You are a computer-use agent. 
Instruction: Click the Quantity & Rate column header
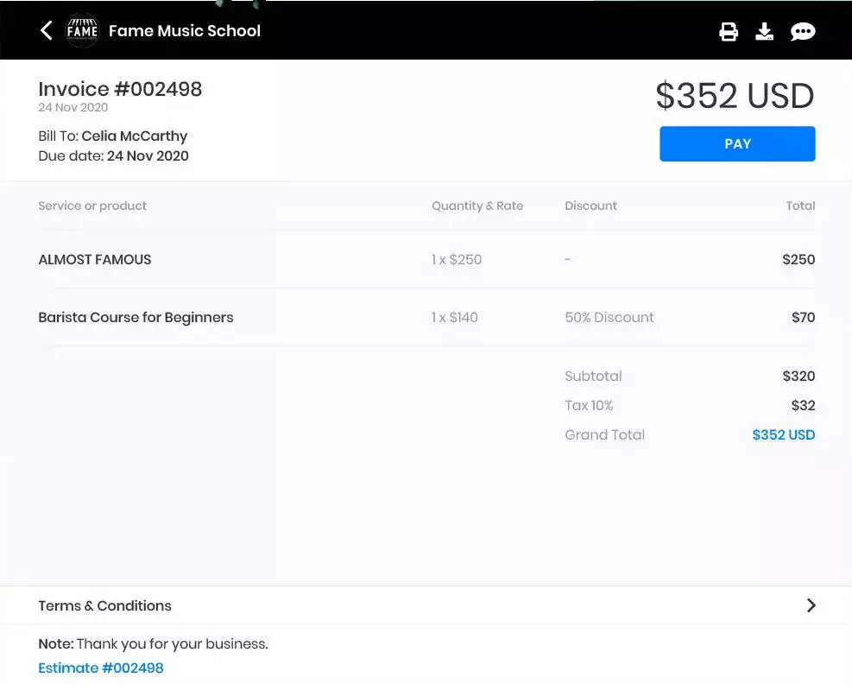click(x=477, y=206)
